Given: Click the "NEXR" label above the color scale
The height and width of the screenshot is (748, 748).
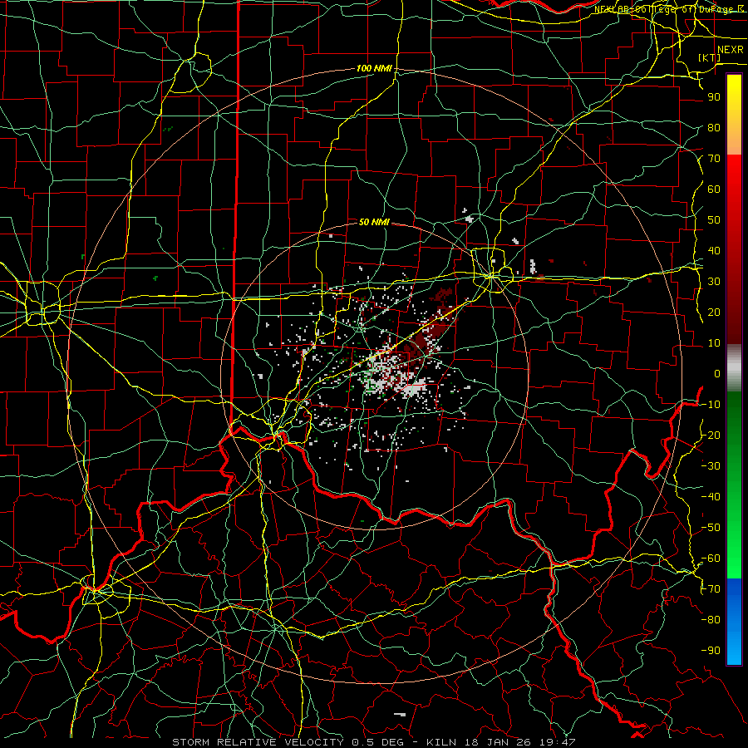Looking at the screenshot, I should [x=731, y=50].
